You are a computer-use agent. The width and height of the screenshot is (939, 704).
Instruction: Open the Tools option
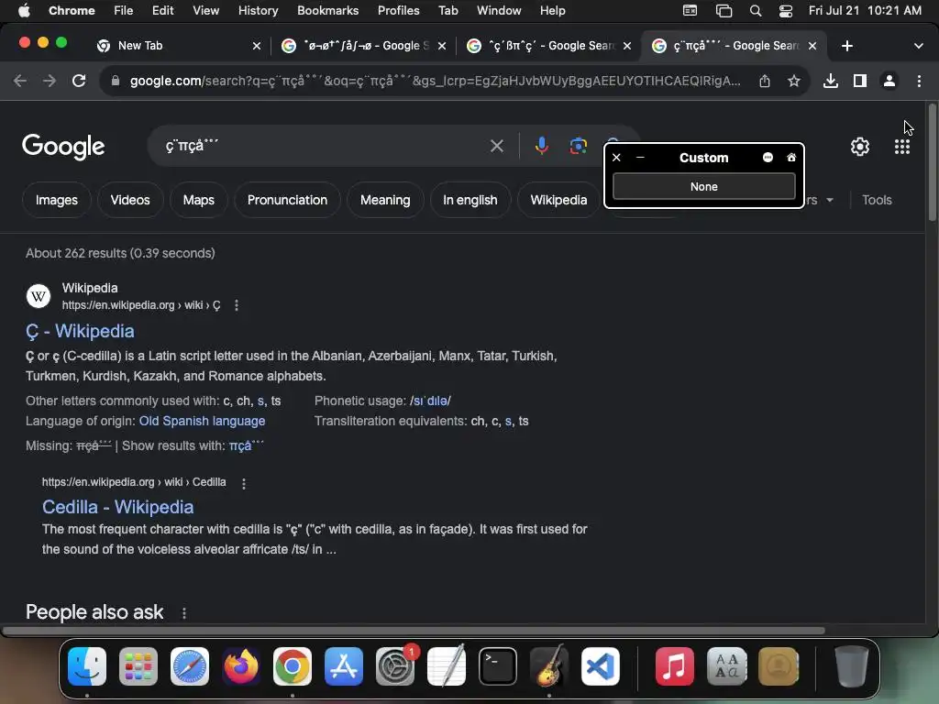[x=877, y=200]
